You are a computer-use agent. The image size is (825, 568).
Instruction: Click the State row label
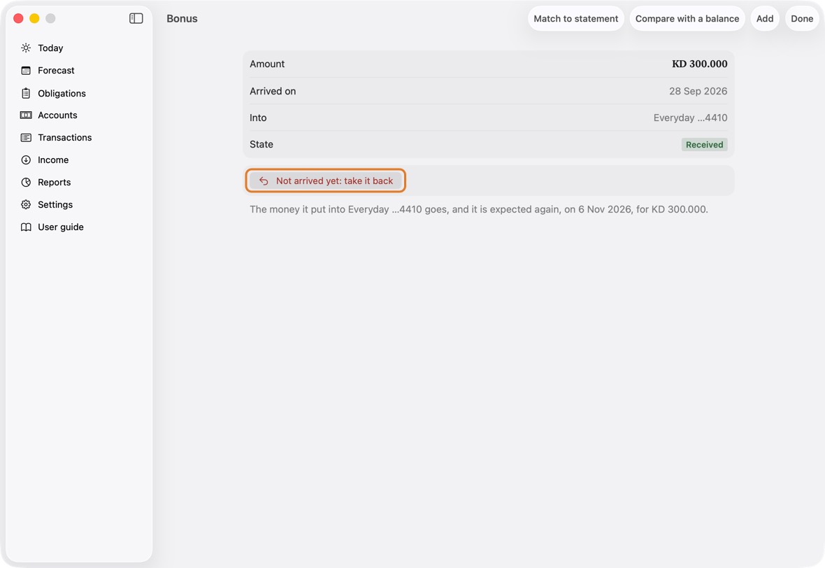pos(261,144)
